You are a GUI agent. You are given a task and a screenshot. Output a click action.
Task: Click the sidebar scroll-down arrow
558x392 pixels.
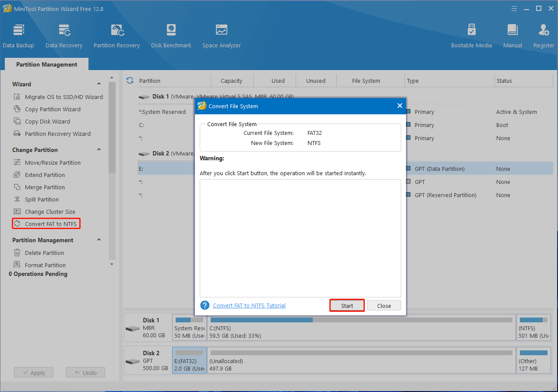click(x=112, y=264)
